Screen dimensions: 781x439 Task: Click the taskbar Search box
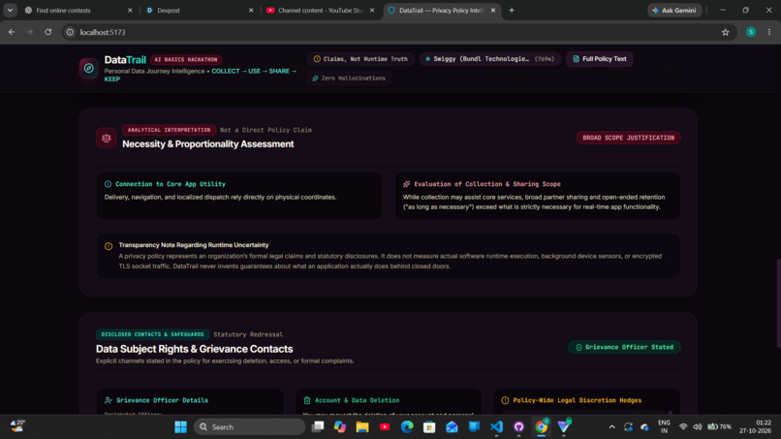click(249, 427)
